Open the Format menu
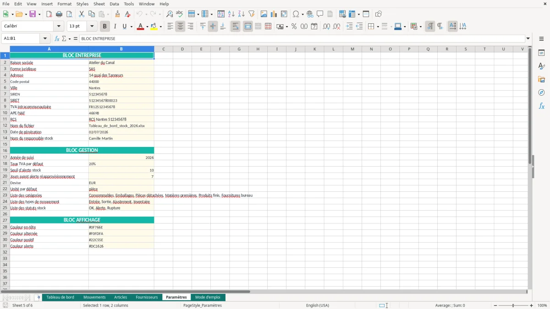The image size is (550, 309). coord(64,4)
